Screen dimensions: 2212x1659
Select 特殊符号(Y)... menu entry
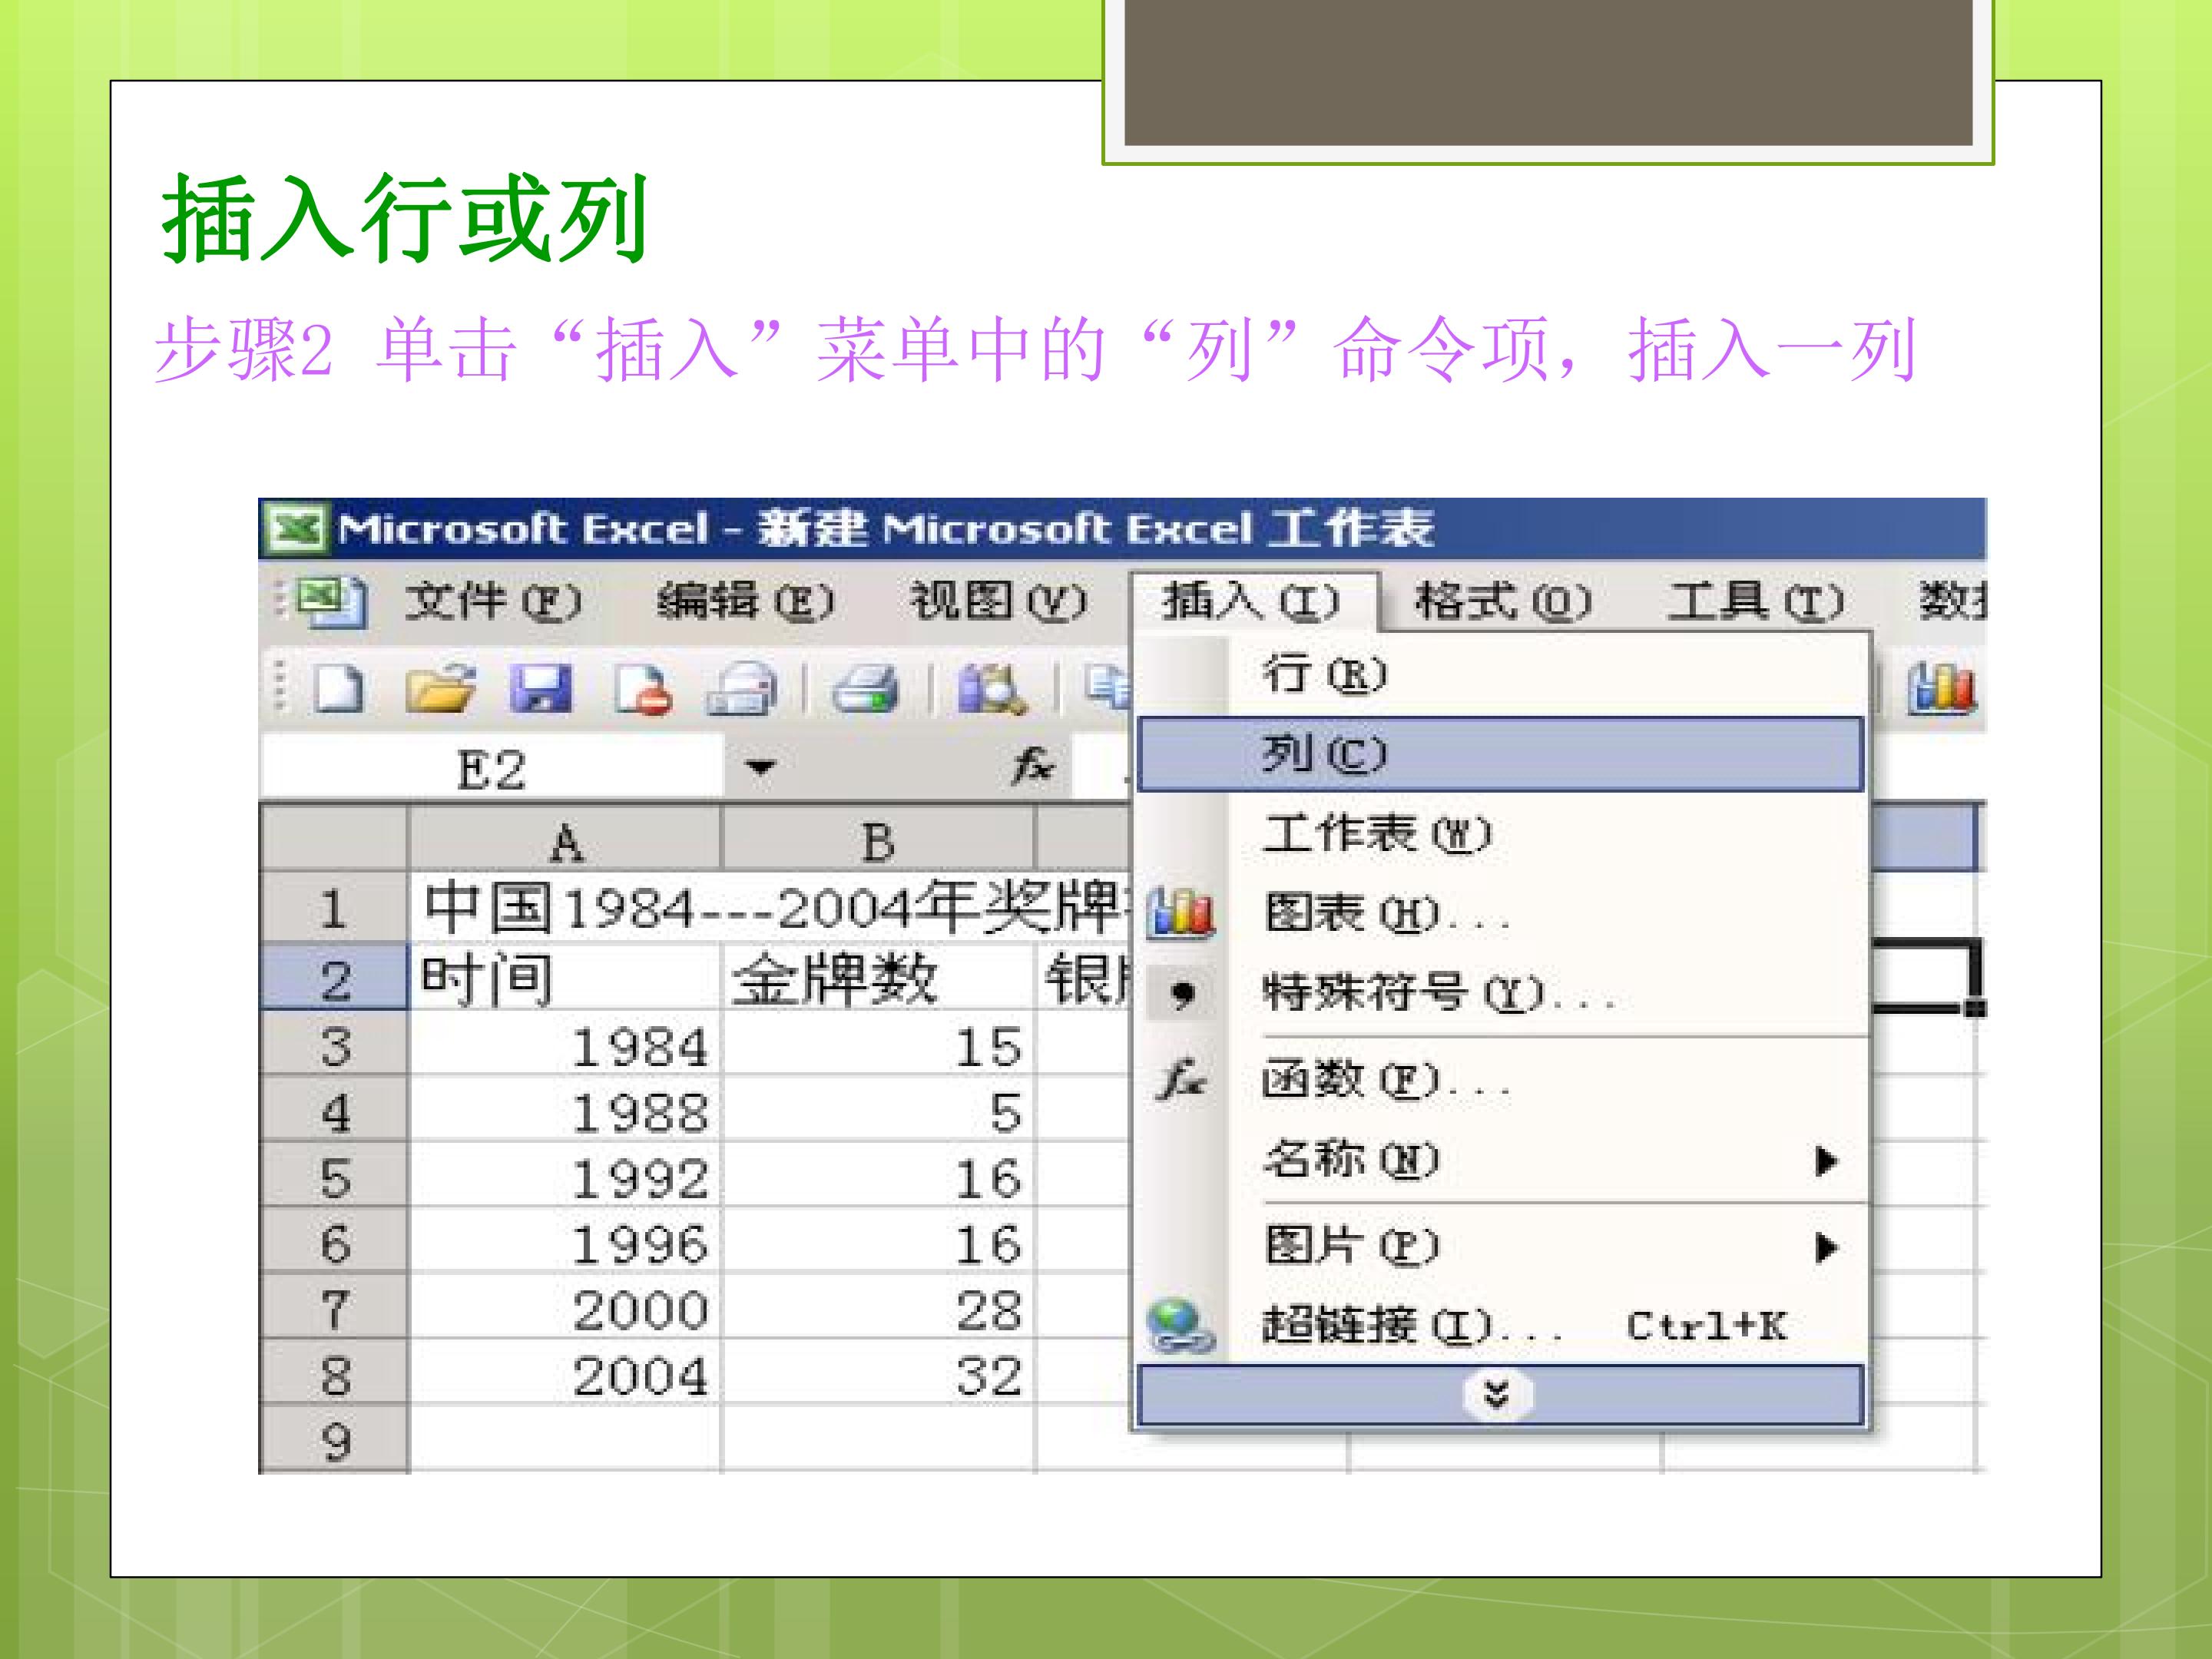coord(1501,993)
